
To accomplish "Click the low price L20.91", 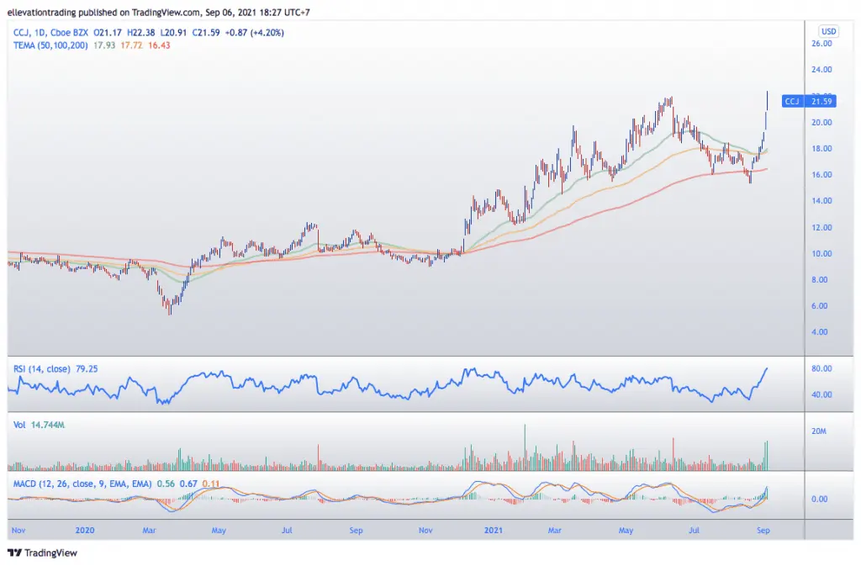I will (174, 33).
